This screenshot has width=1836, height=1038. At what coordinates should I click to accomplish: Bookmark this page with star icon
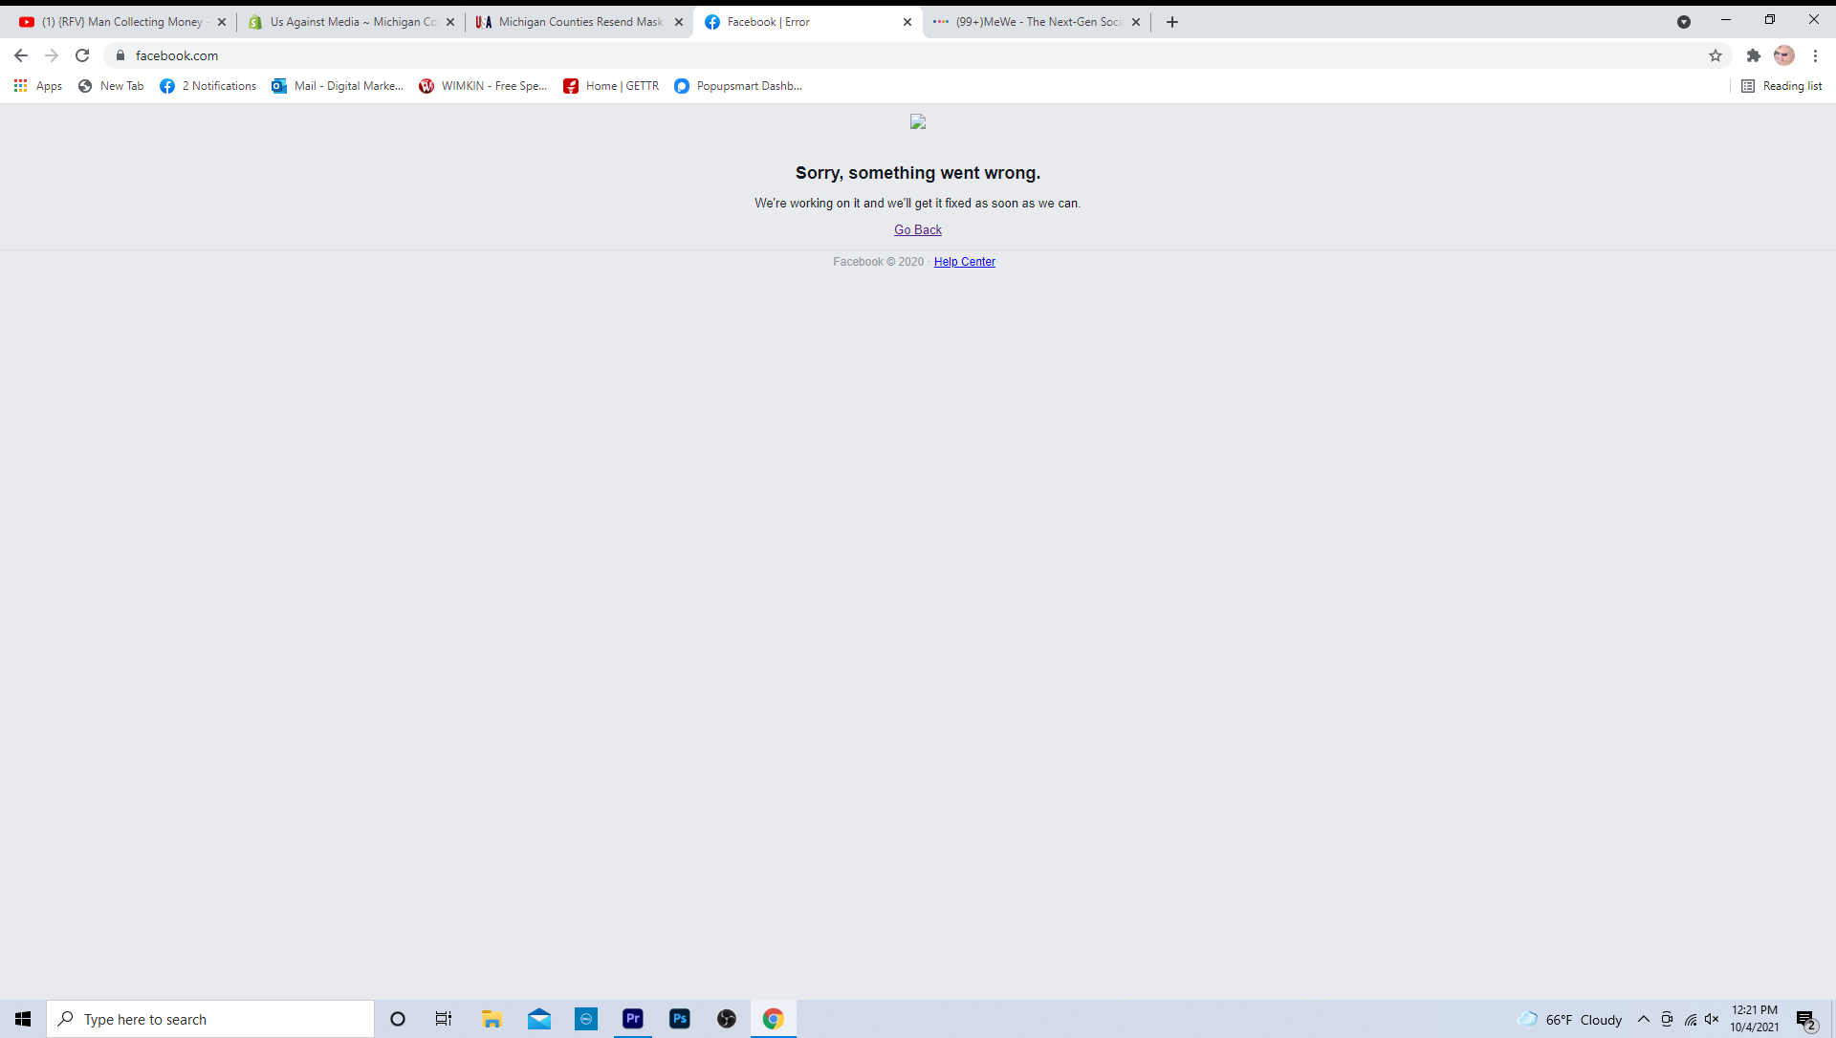tap(1716, 55)
